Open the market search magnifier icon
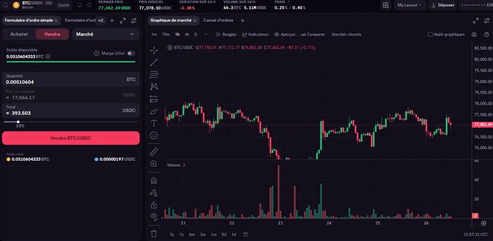Screen dimensions: 493x241 (6, 5)
